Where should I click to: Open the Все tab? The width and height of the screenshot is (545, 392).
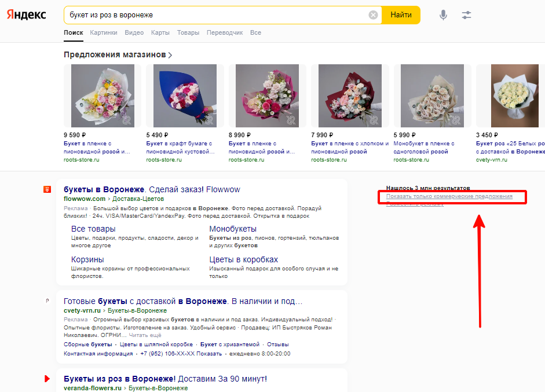255,32
